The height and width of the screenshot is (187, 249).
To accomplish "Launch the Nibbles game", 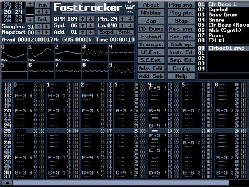I will 151,13.
